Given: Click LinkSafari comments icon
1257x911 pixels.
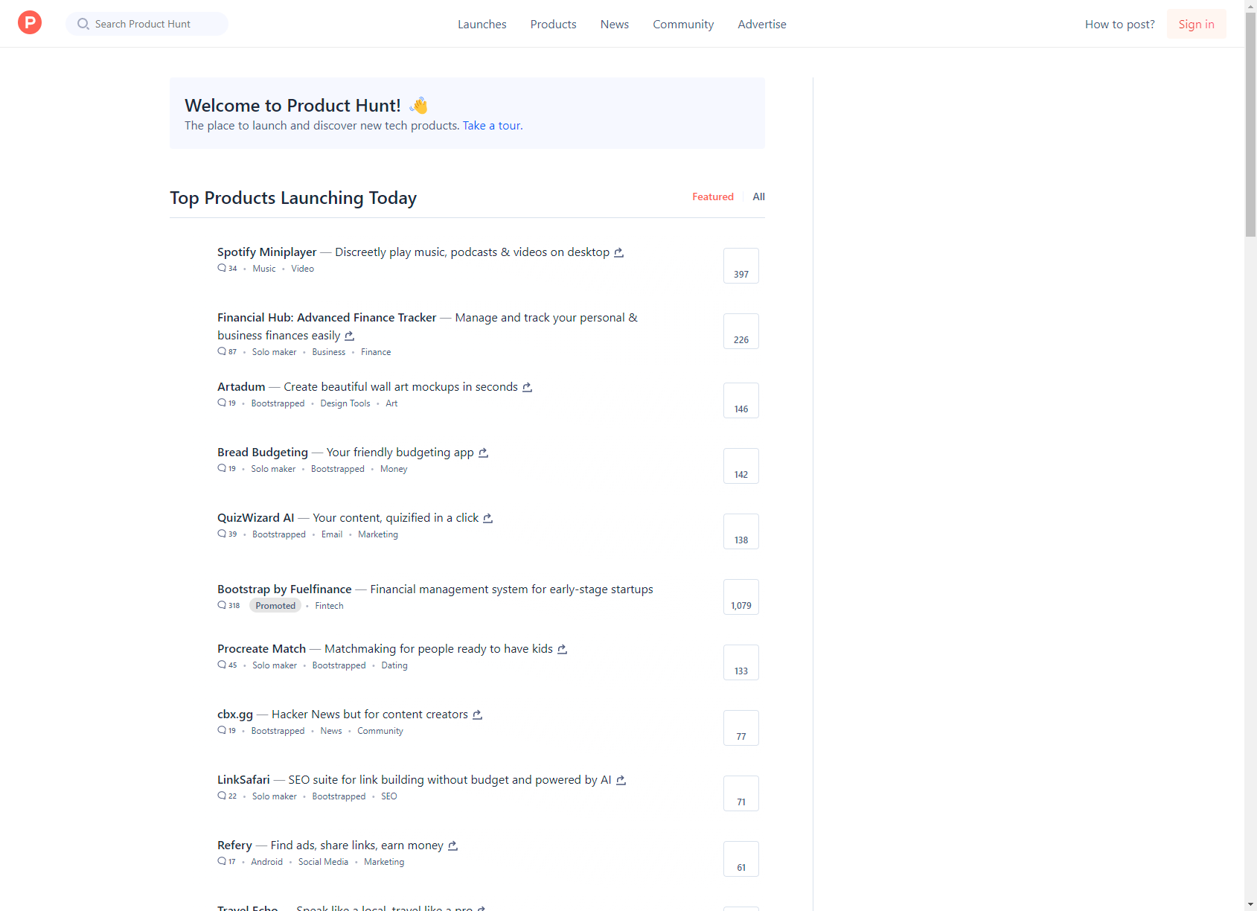Looking at the screenshot, I should tap(222, 796).
